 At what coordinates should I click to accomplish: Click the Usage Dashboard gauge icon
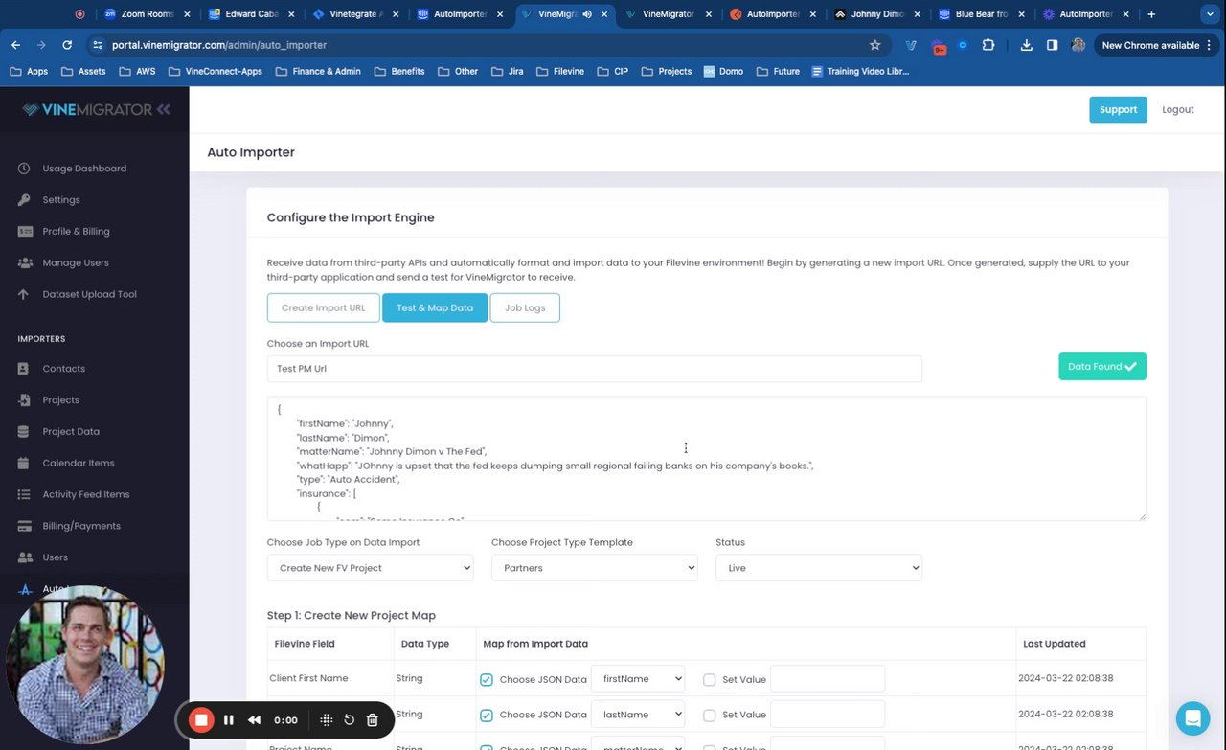coord(24,169)
